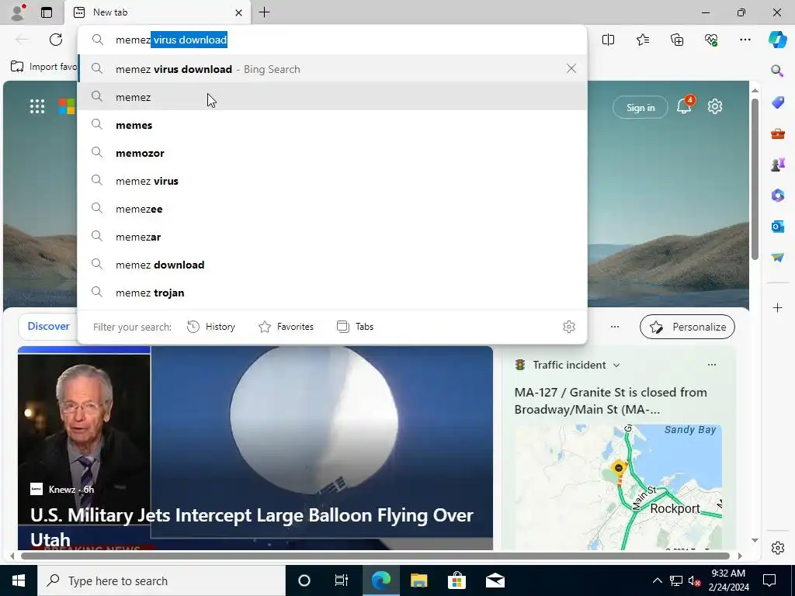The width and height of the screenshot is (795, 596).
Task: Select the 'memes' suggestion
Action: click(x=332, y=125)
